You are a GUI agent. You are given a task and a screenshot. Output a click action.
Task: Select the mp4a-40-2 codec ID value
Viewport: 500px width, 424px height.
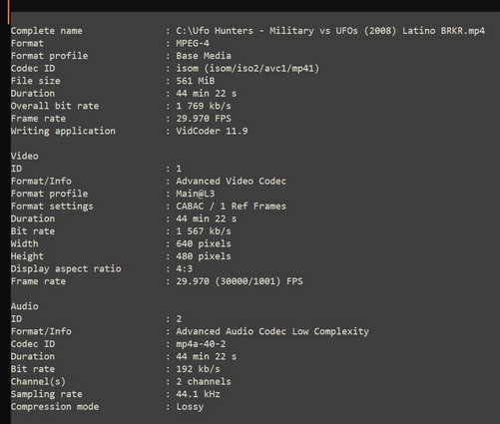click(201, 344)
